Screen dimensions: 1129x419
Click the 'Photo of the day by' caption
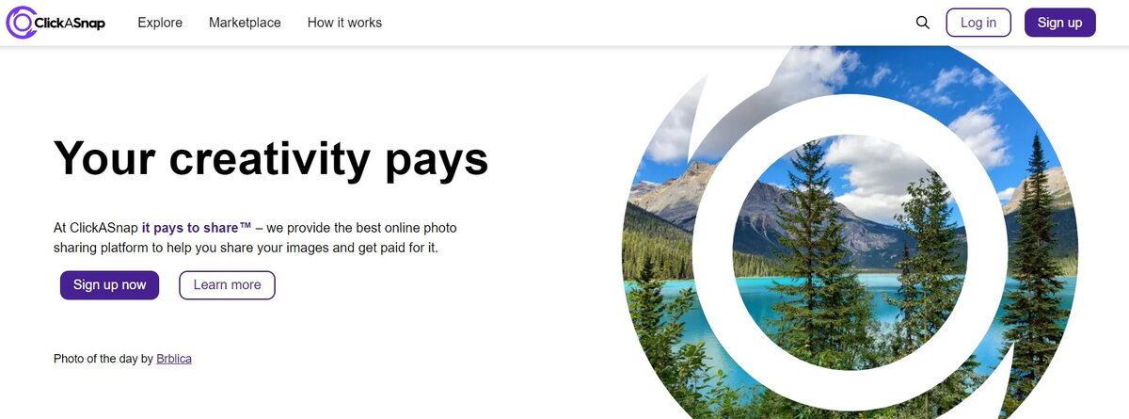[103, 359]
